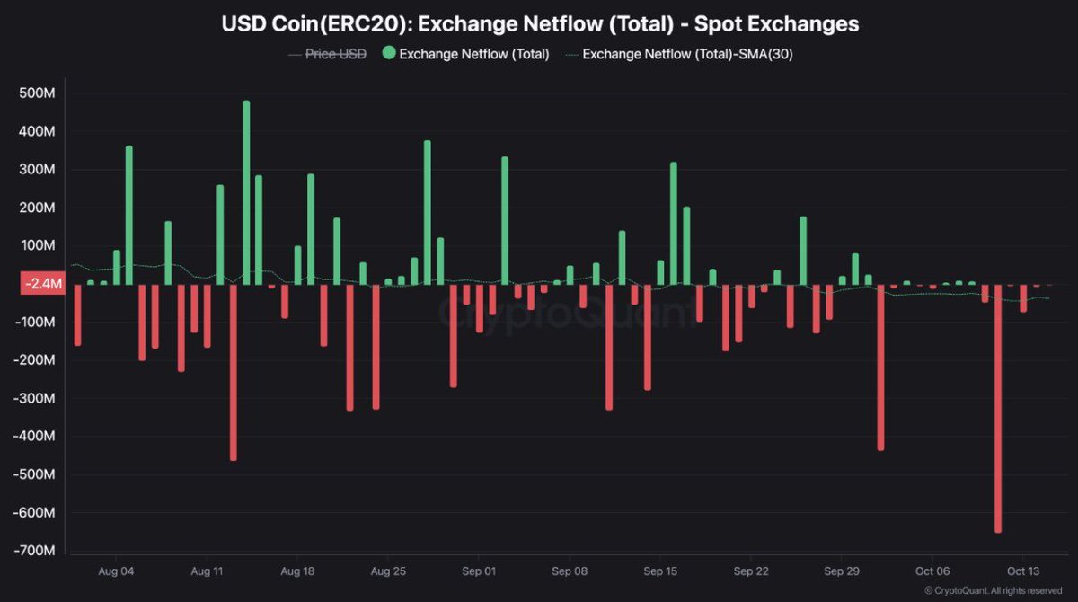Click the Aug 25 date label
This screenshot has height=602, width=1078.
coord(388,571)
